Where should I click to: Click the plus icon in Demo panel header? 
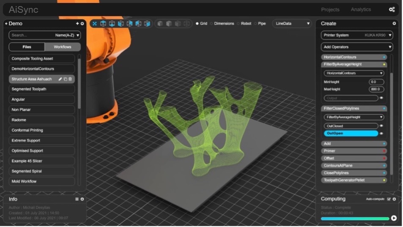(x=77, y=24)
